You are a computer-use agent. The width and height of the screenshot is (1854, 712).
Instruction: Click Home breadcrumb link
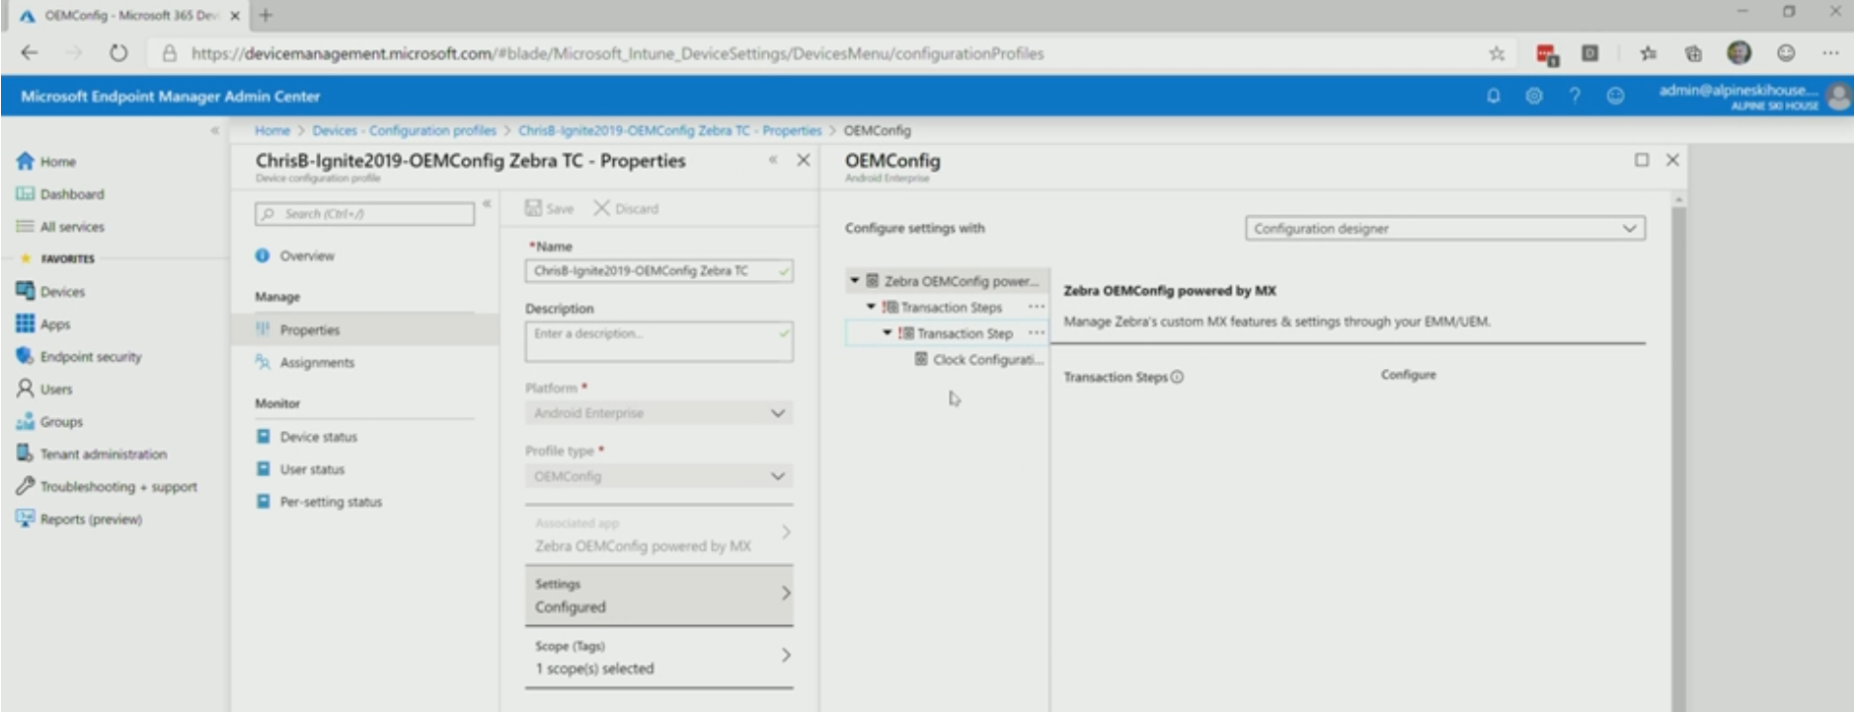pyautogui.click(x=272, y=130)
